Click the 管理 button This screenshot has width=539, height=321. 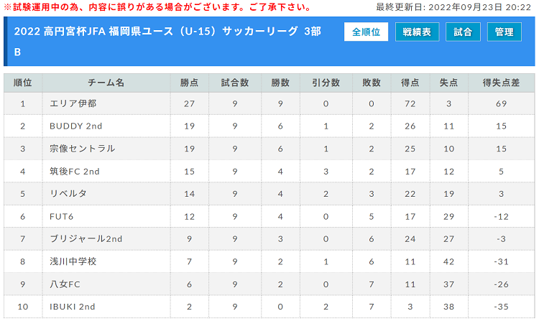pyautogui.click(x=504, y=32)
